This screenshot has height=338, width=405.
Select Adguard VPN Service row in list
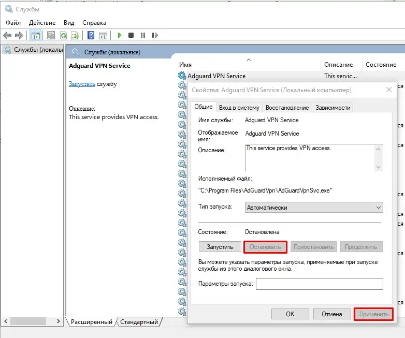[x=291, y=76]
